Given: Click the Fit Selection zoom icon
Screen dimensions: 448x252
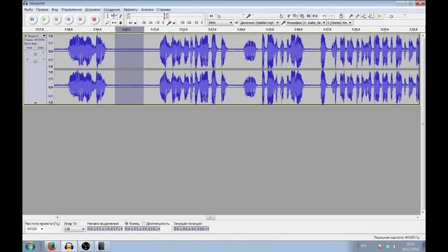Looking at the screenshot, I should (364, 16).
